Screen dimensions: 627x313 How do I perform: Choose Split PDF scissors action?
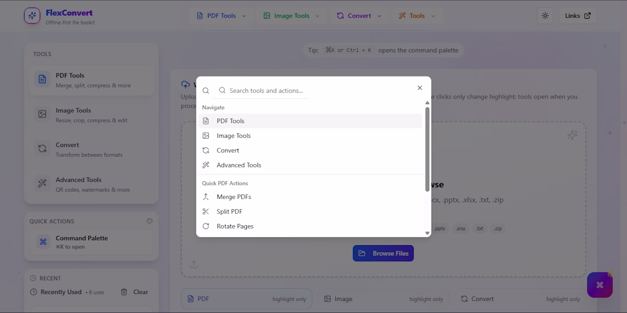tap(229, 212)
